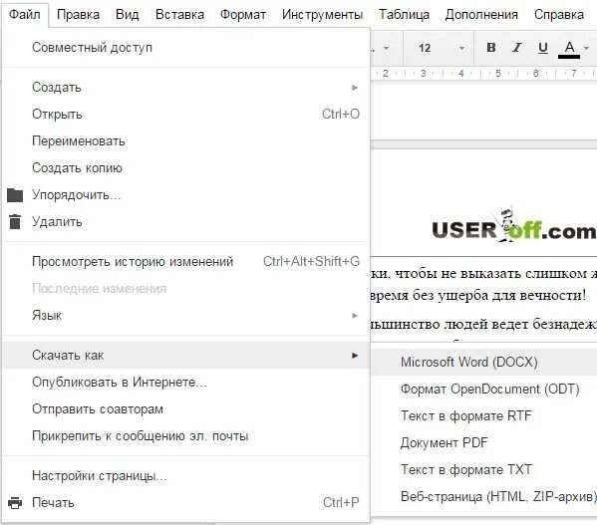Viewport: 597px width, 525px height.
Task: Open the Вставка menu
Action: point(179,15)
